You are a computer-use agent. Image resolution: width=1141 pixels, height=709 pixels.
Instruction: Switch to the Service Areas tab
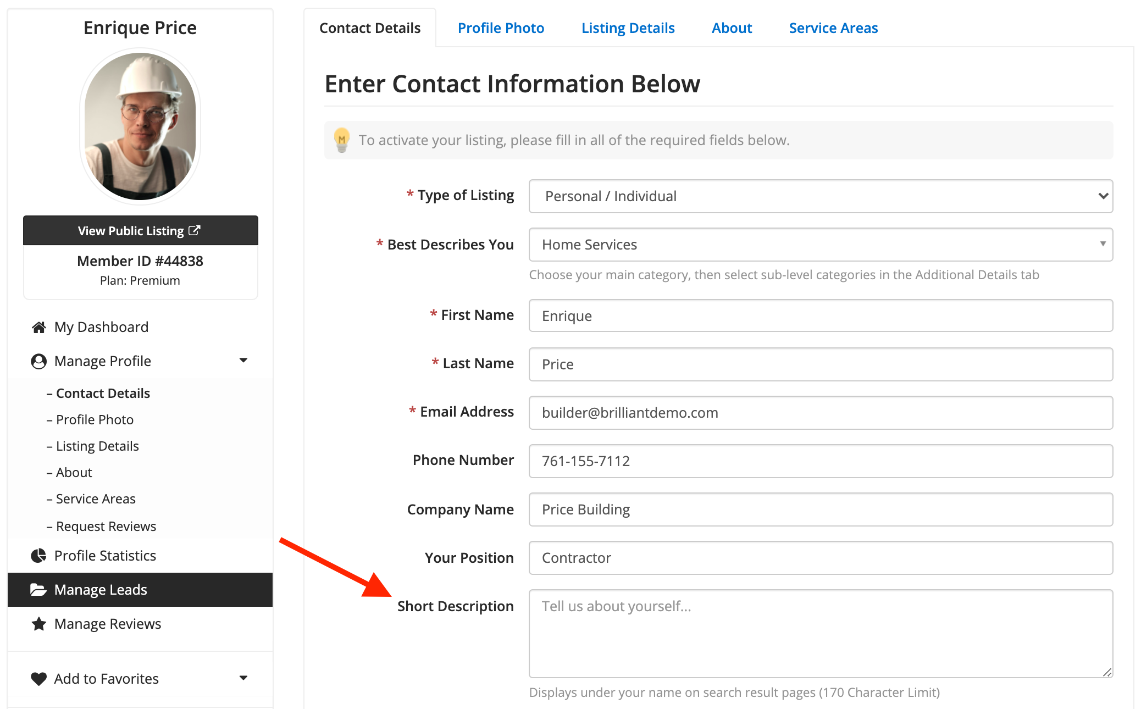click(x=833, y=28)
